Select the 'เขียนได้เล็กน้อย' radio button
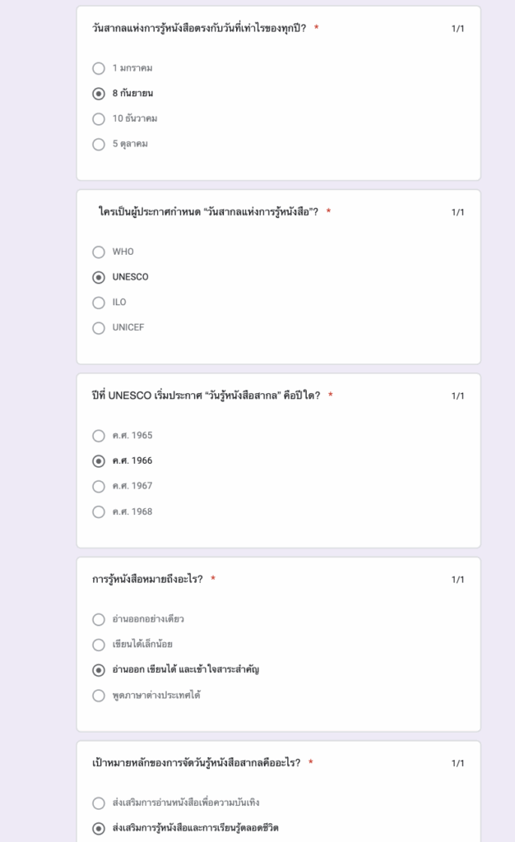This screenshot has width=515, height=842. [x=99, y=645]
